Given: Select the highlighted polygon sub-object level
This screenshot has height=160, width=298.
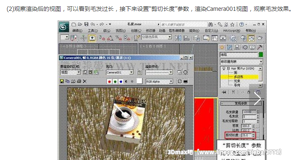Looking at the screenshot, I should click(x=239, y=77).
